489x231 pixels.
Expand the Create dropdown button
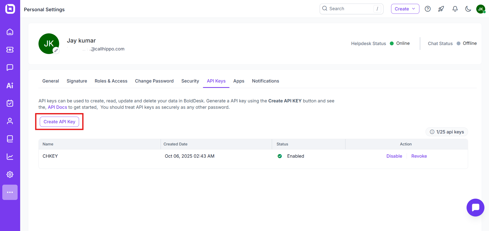405,9
